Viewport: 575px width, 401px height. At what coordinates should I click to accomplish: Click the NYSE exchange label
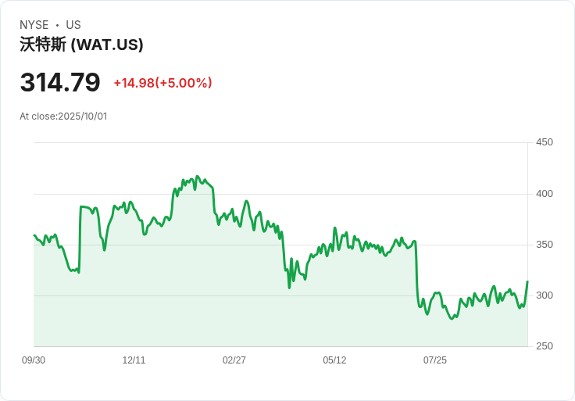34,25
